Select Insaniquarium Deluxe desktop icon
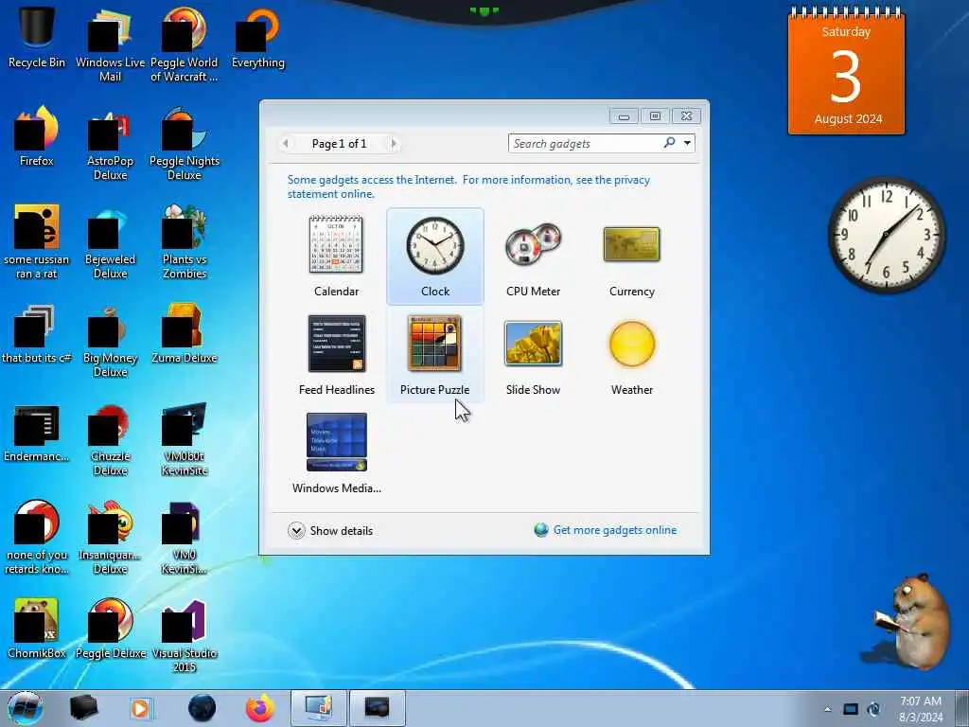Viewport: 969px width, 727px height. click(x=110, y=537)
